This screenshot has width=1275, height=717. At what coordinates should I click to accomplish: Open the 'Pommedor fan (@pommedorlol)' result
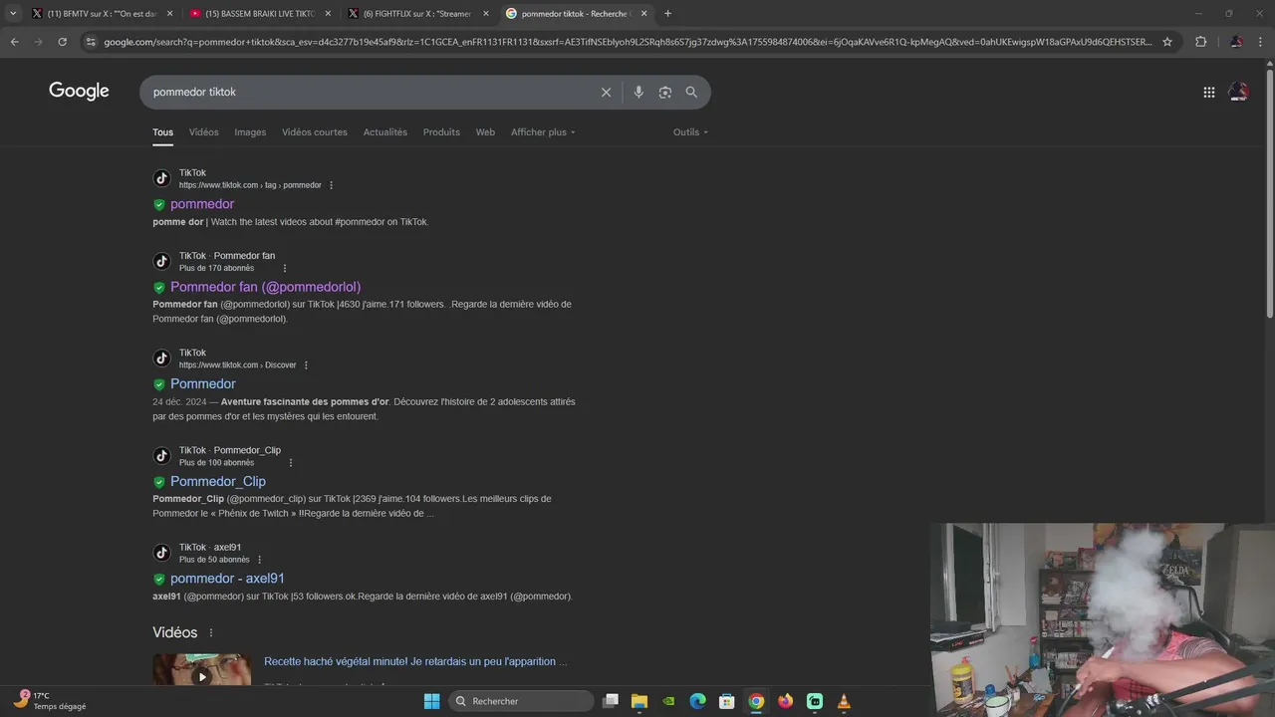pyautogui.click(x=266, y=287)
